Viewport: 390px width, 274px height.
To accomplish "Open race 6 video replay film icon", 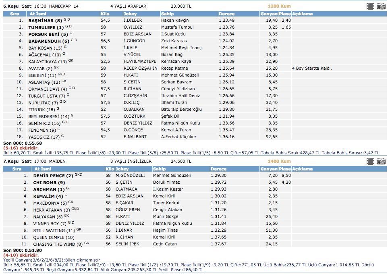I will click(370, 6).
